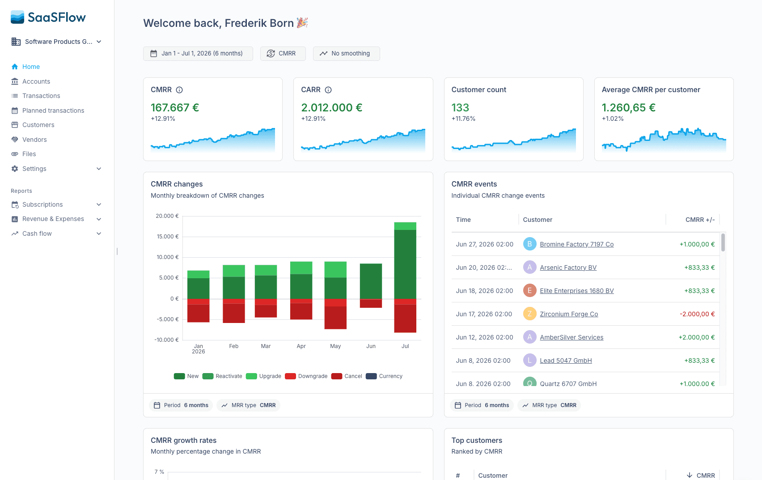Click the July bar in CMRR changes chart
762x480 pixels.
pos(405,277)
